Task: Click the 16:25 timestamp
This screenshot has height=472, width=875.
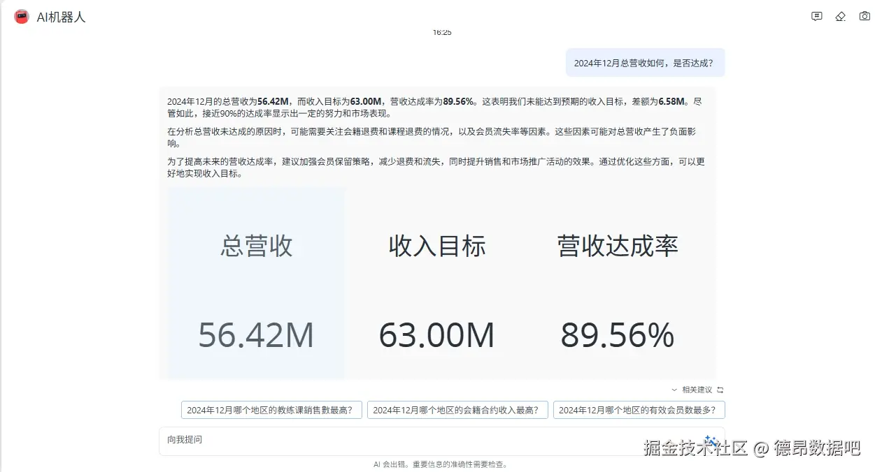Action: [x=442, y=32]
